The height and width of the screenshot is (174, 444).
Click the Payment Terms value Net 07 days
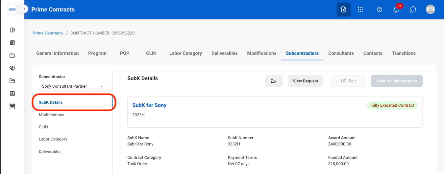[239, 164]
